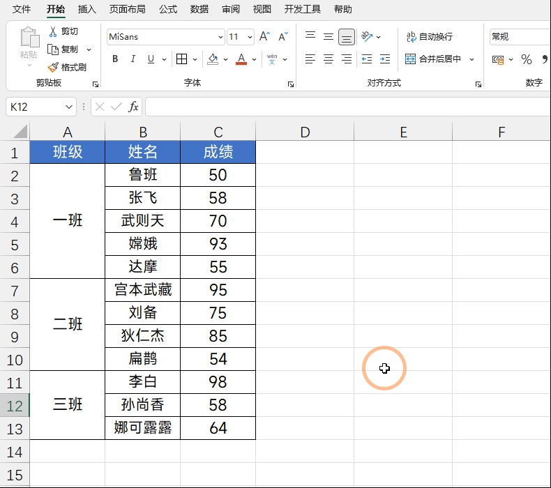Switch to the 公式 (Formulas) tab
This screenshot has height=488, width=551.
pos(168,10)
